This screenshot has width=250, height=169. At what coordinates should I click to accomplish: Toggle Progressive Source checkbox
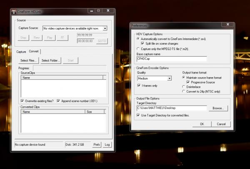(188, 82)
